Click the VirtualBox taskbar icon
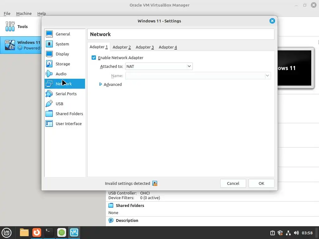Image resolution: width=319 pixels, height=239 pixels. [x=74, y=232]
